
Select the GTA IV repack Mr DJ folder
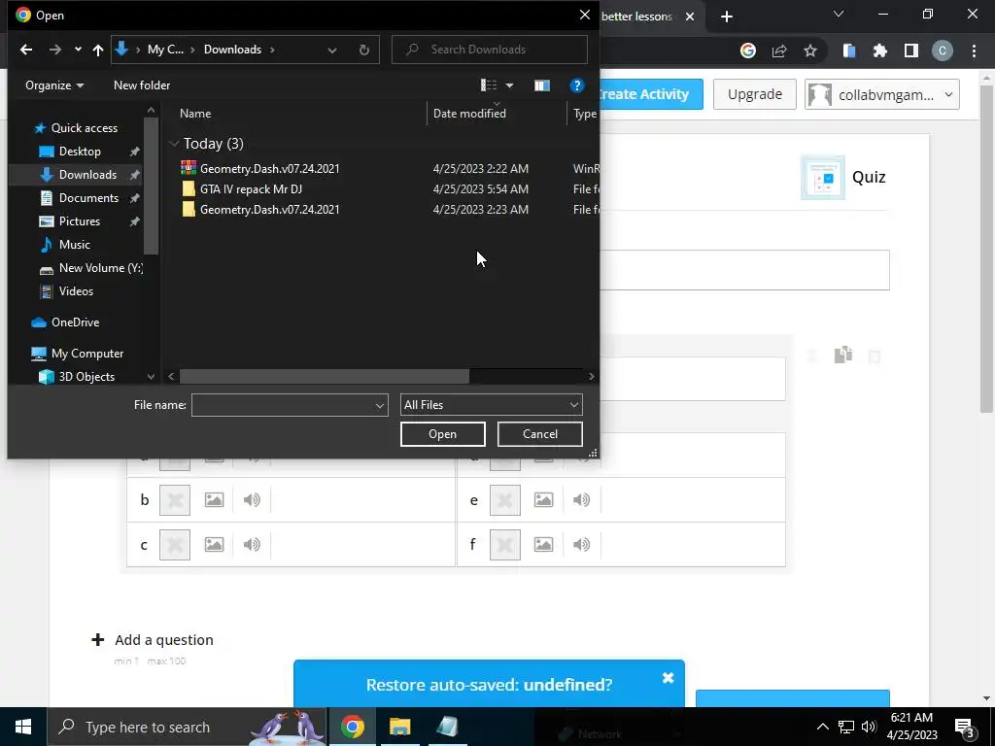point(252,189)
